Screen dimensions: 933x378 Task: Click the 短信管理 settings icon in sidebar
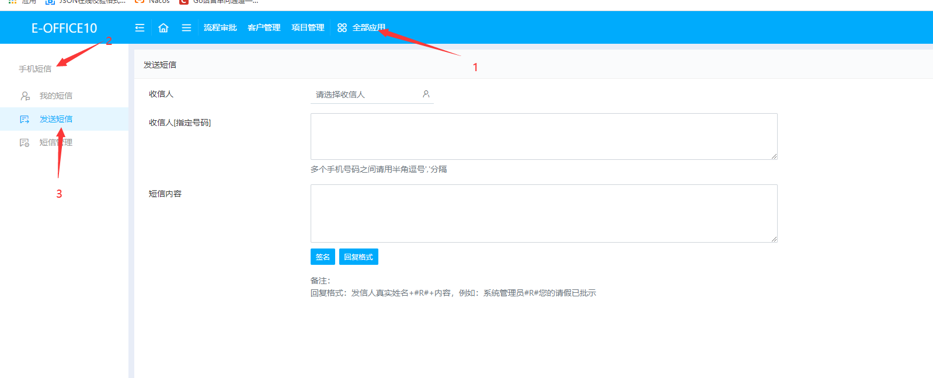click(x=25, y=142)
